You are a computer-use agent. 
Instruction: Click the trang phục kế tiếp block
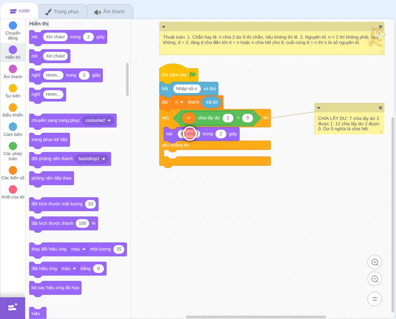click(x=49, y=140)
